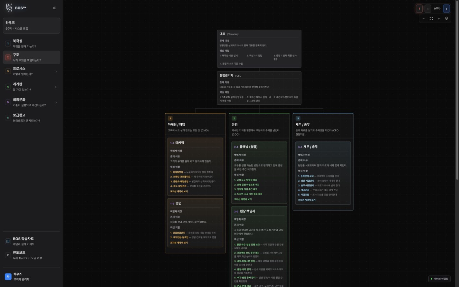
Task: Fit chart to screen with expand icon
Action: click(x=431, y=19)
